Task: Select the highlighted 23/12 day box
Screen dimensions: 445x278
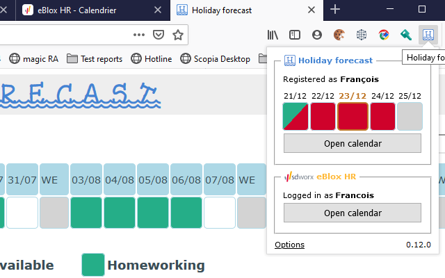Action: [353, 116]
